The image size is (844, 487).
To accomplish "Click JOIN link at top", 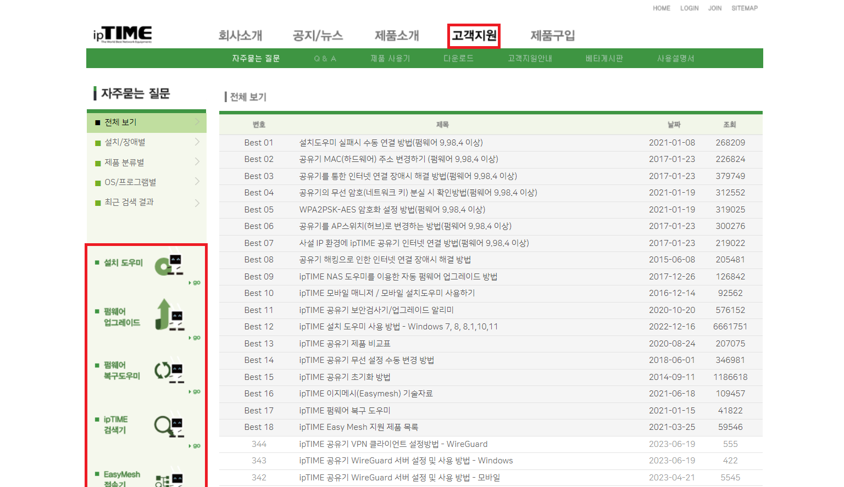I will coord(715,8).
